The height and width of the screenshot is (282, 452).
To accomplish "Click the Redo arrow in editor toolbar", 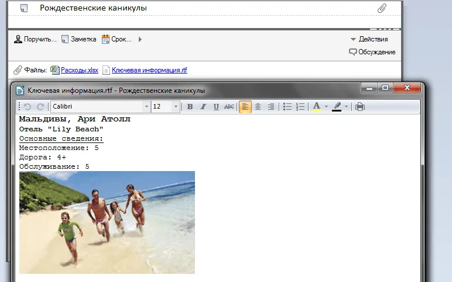I will click(40, 107).
